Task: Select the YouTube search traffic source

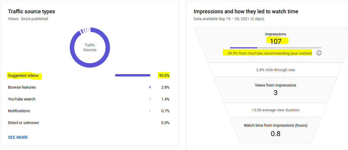Action: (22, 99)
